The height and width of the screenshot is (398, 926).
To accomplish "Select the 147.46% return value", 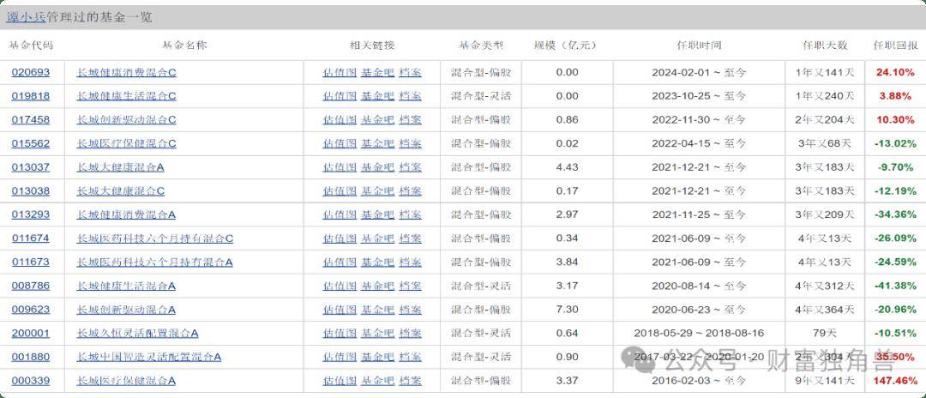I will tap(895, 381).
